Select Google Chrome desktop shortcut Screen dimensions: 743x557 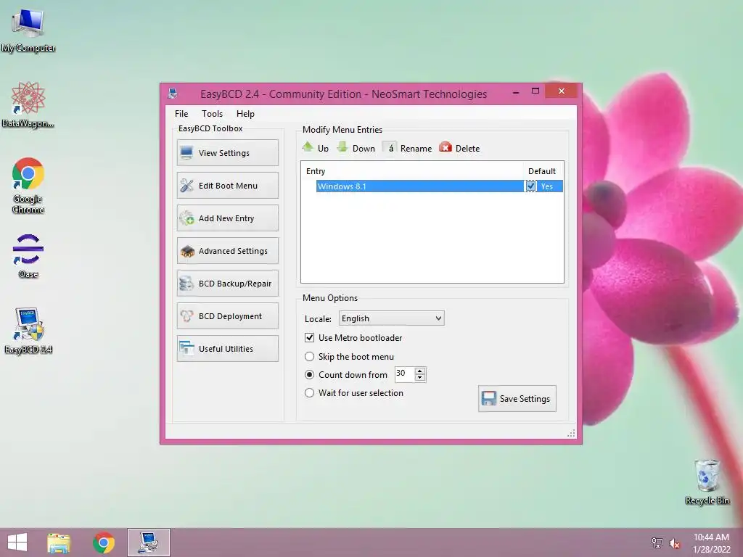(28, 185)
